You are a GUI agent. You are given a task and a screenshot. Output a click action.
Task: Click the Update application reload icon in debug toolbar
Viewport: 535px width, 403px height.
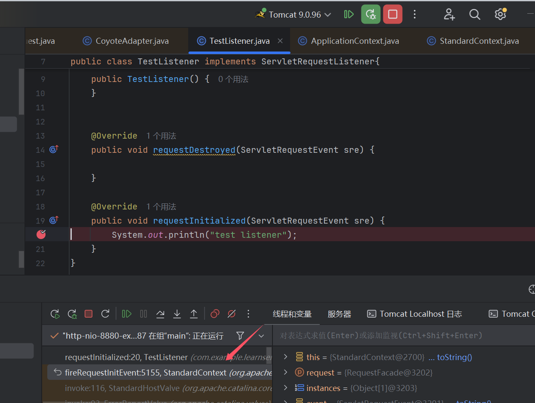pos(105,314)
